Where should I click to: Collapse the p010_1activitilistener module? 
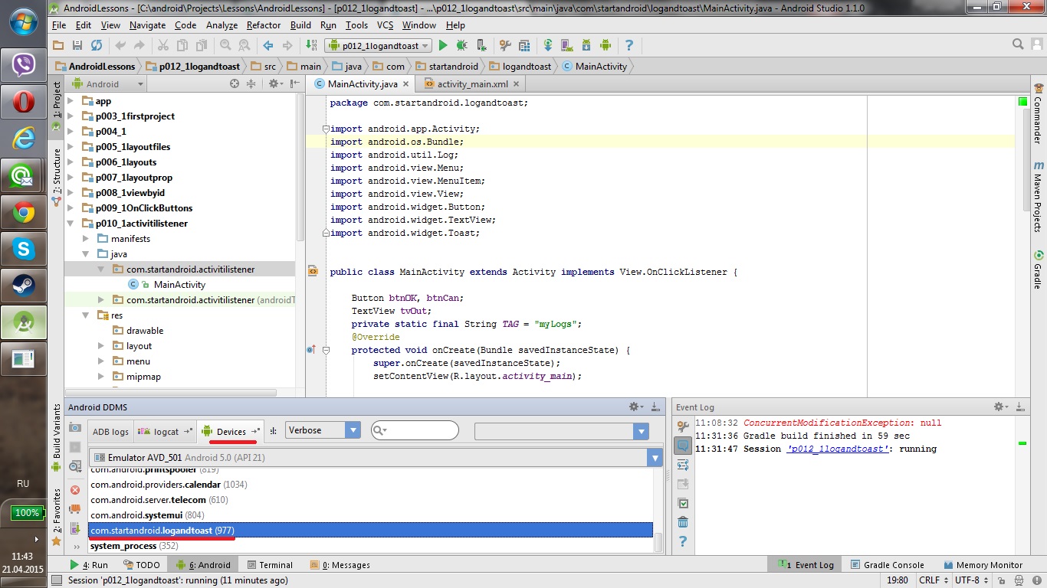pyautogui.click(x=71, y=224)
